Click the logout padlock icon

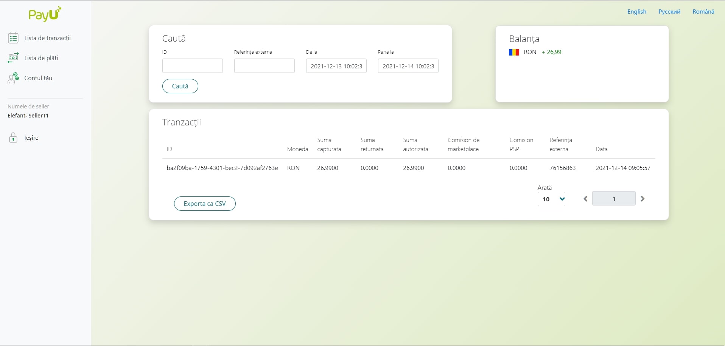coord(13,137)
